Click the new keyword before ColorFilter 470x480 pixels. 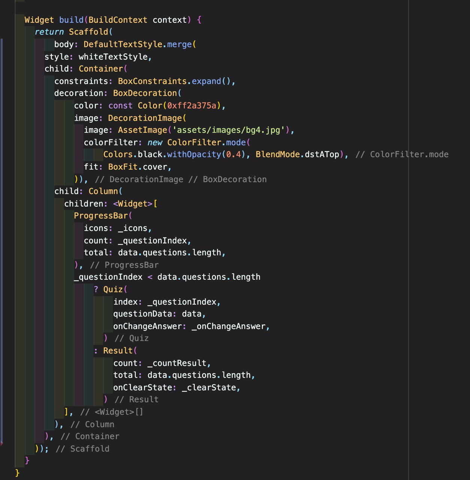click(155, 142)
